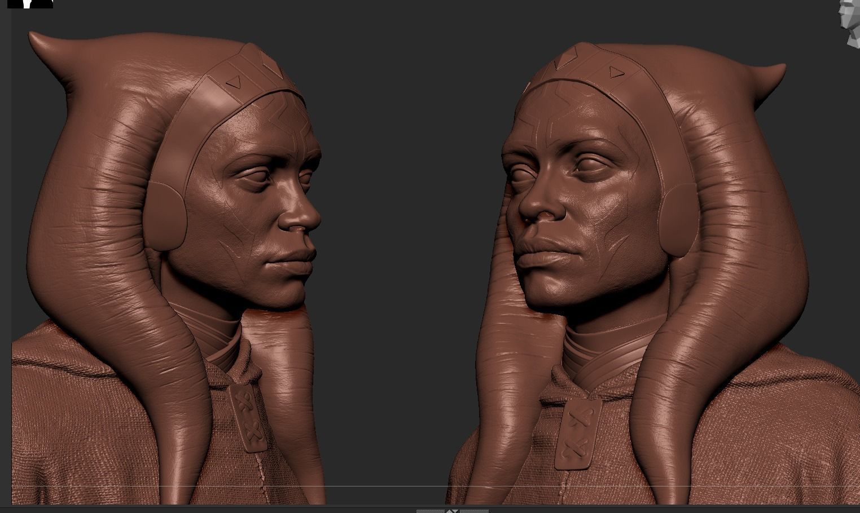Click the black-and-white silhouette thumbnail at top left
Image resolution: width=860 pixels, height=513 pixels.
pyautogui.click(x=30, y=4)
